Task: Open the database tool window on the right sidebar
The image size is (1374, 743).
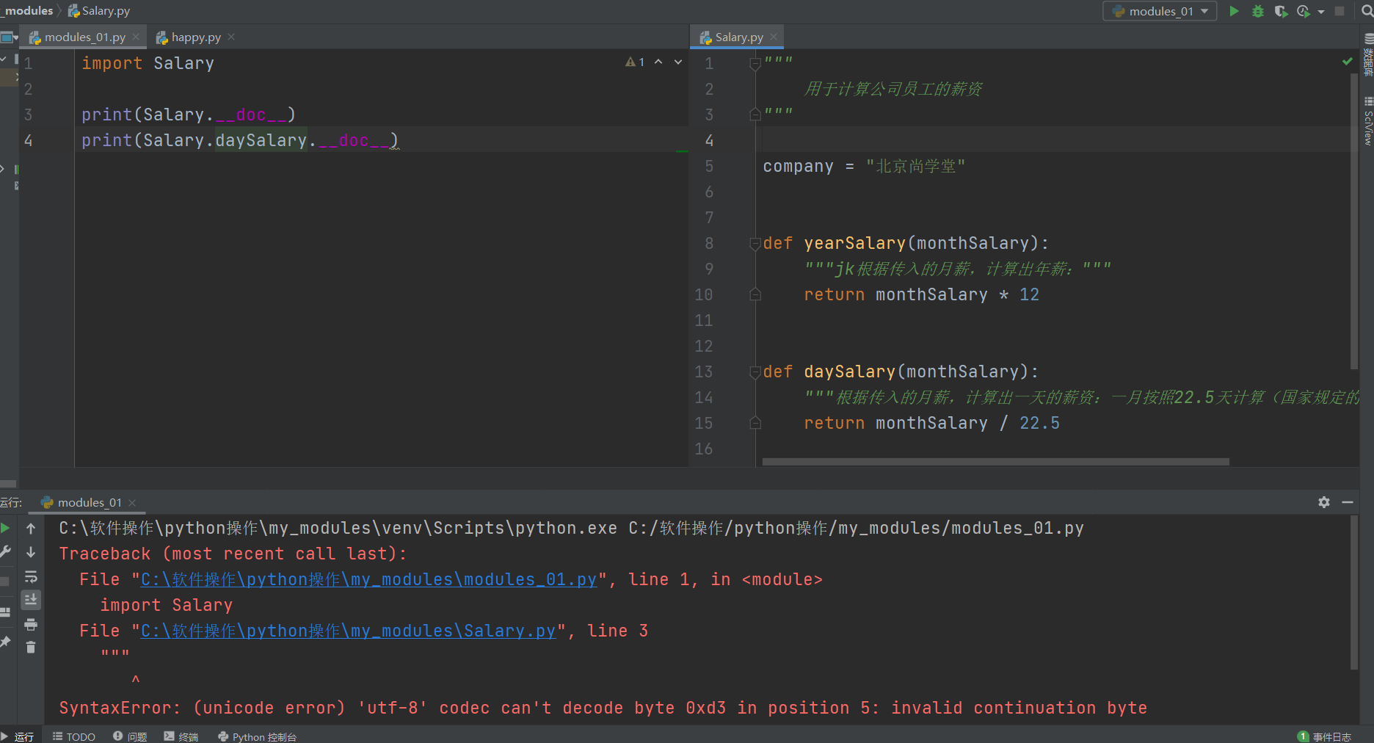Action: [1368, 55]
